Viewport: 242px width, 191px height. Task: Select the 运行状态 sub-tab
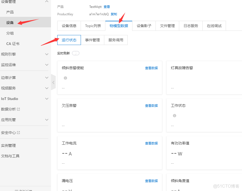[x=69, y=40]
